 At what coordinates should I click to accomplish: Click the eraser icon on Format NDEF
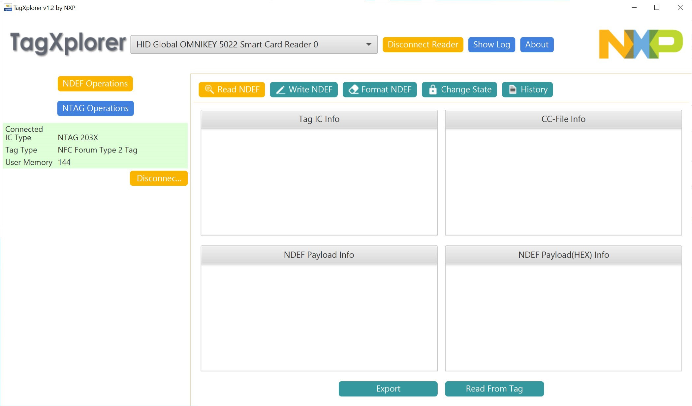[353, 90]
